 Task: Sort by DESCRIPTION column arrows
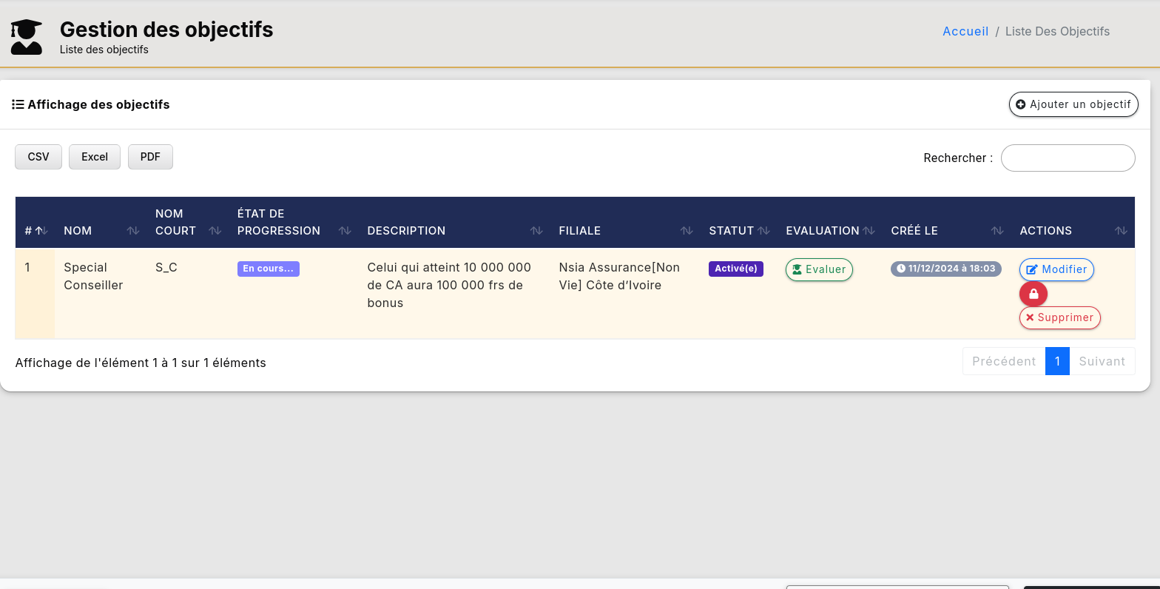[536, 231]
